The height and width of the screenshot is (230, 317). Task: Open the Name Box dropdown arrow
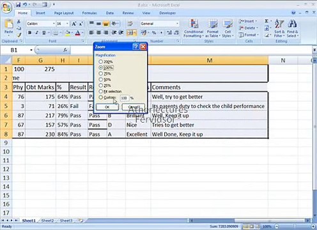click(31, 50)
